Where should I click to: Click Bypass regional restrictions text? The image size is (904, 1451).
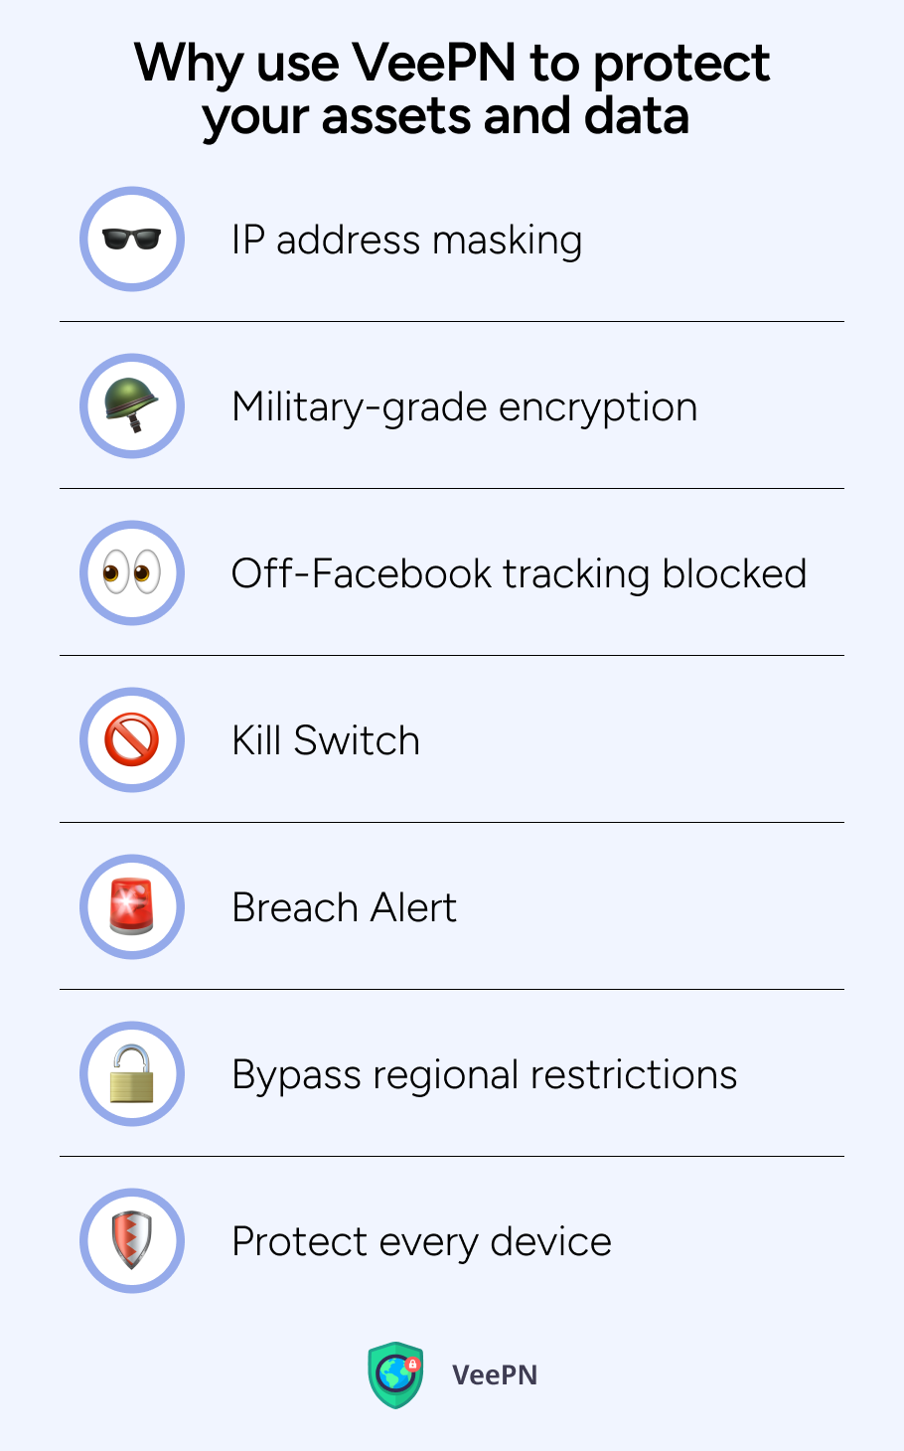(484, 1075)
